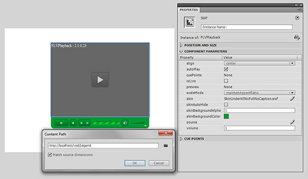
Task: Select the Properties tab
Action: [189, 10]
